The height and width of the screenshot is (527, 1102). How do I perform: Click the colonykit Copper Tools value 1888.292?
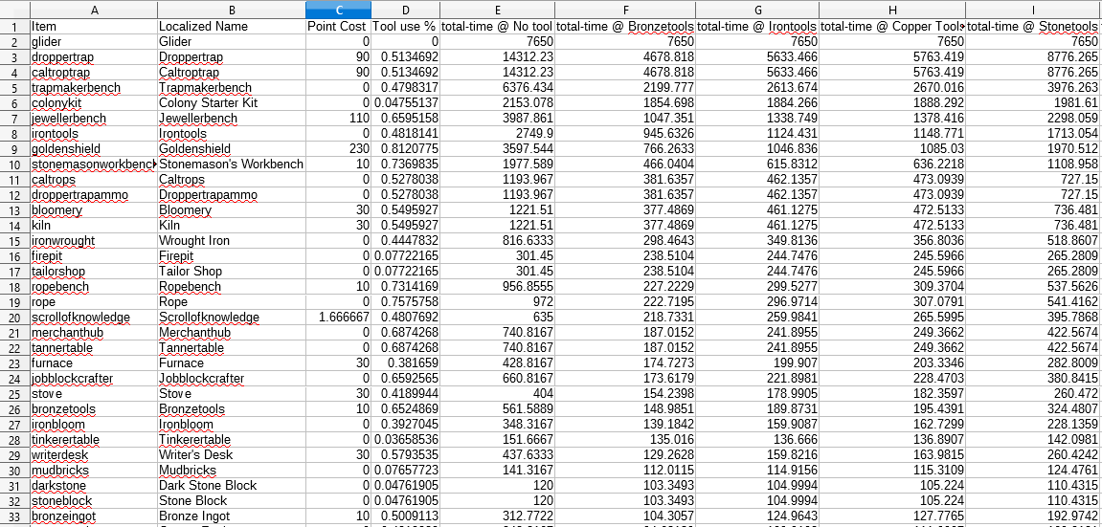coord(892,102)
